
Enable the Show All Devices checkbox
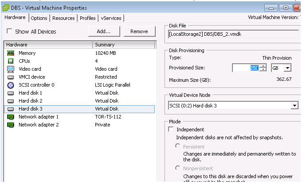coord(9,31)
